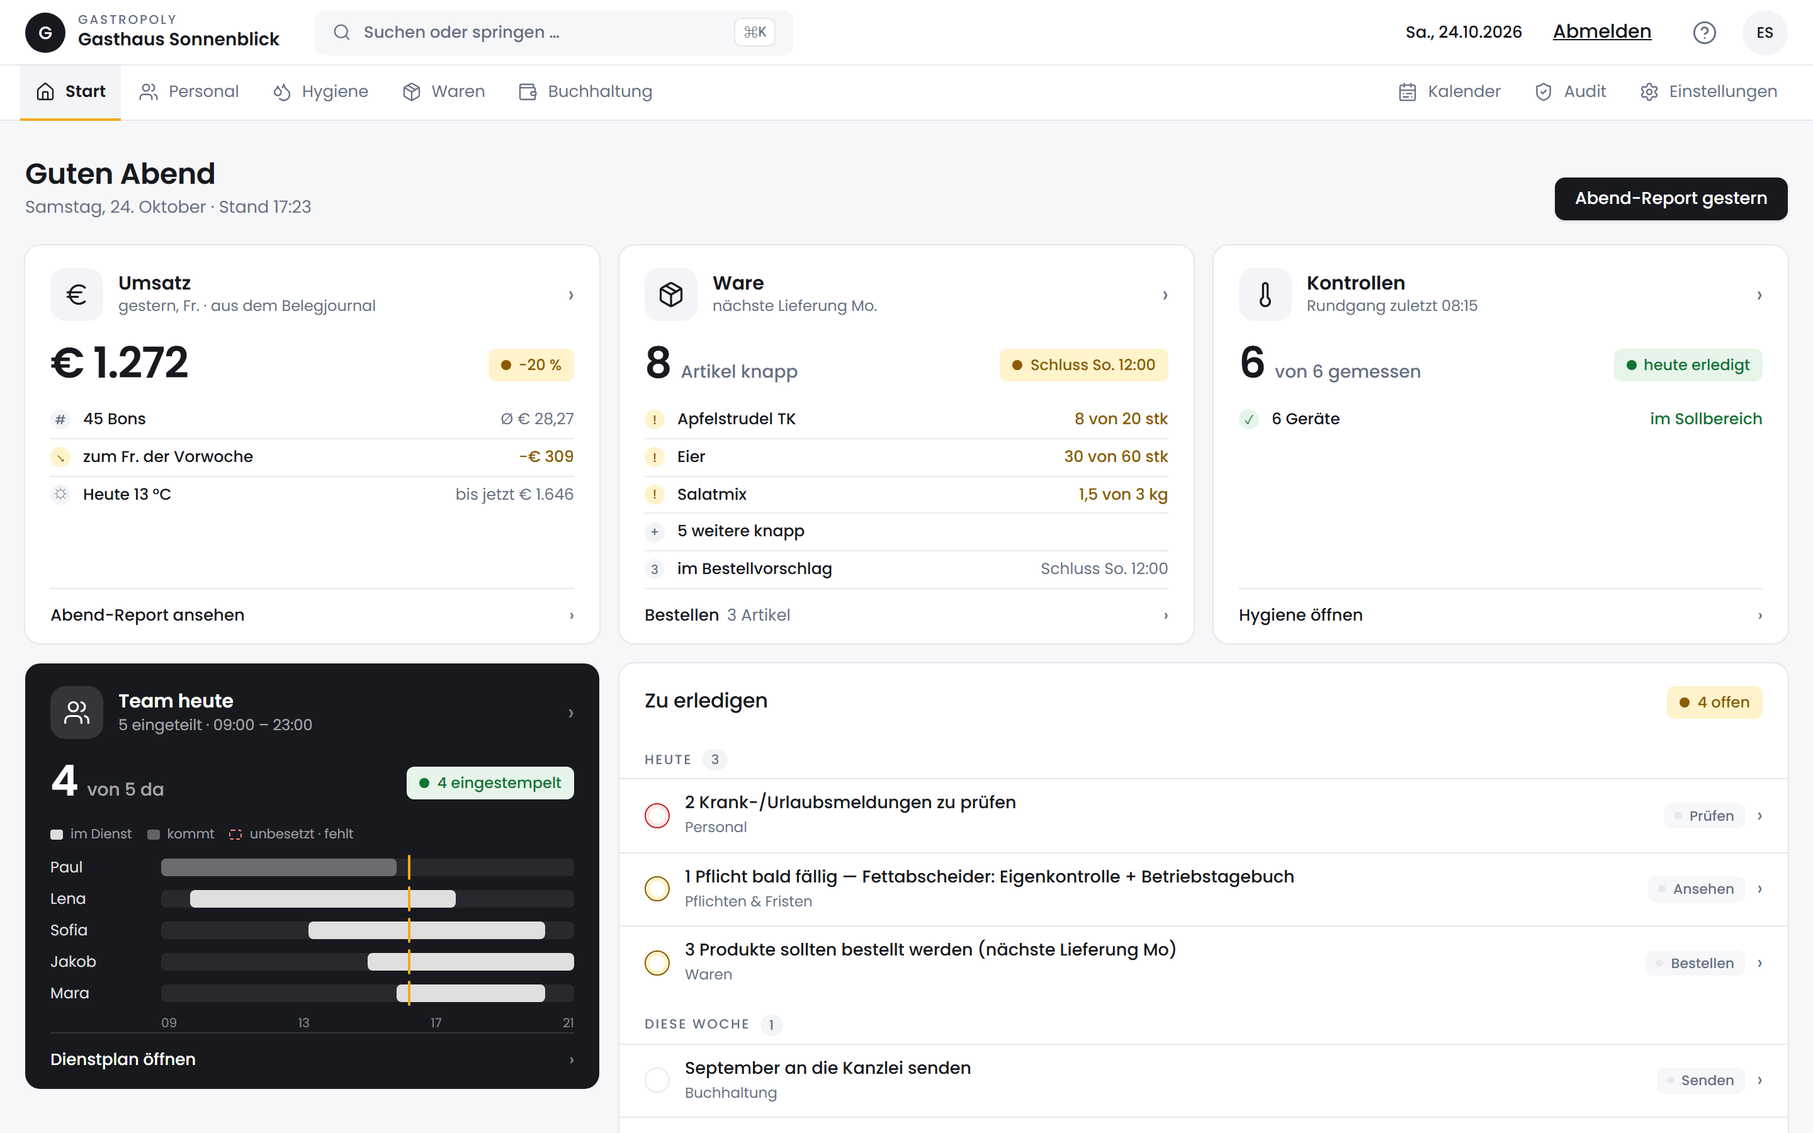Screen dimensions: 1813x1133
Task: Click the search magnifier icon
Action: 342,32
